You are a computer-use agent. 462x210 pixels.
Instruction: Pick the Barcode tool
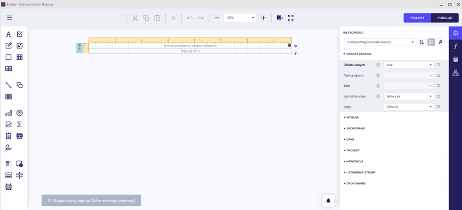pos(8,97)
